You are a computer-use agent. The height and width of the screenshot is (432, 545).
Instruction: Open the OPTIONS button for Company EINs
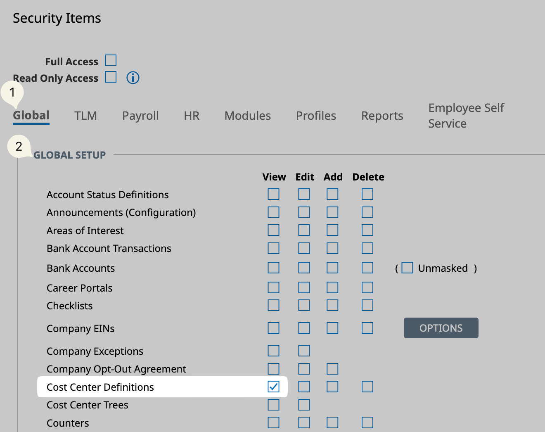pyautogui.click(x=441, y=328)
